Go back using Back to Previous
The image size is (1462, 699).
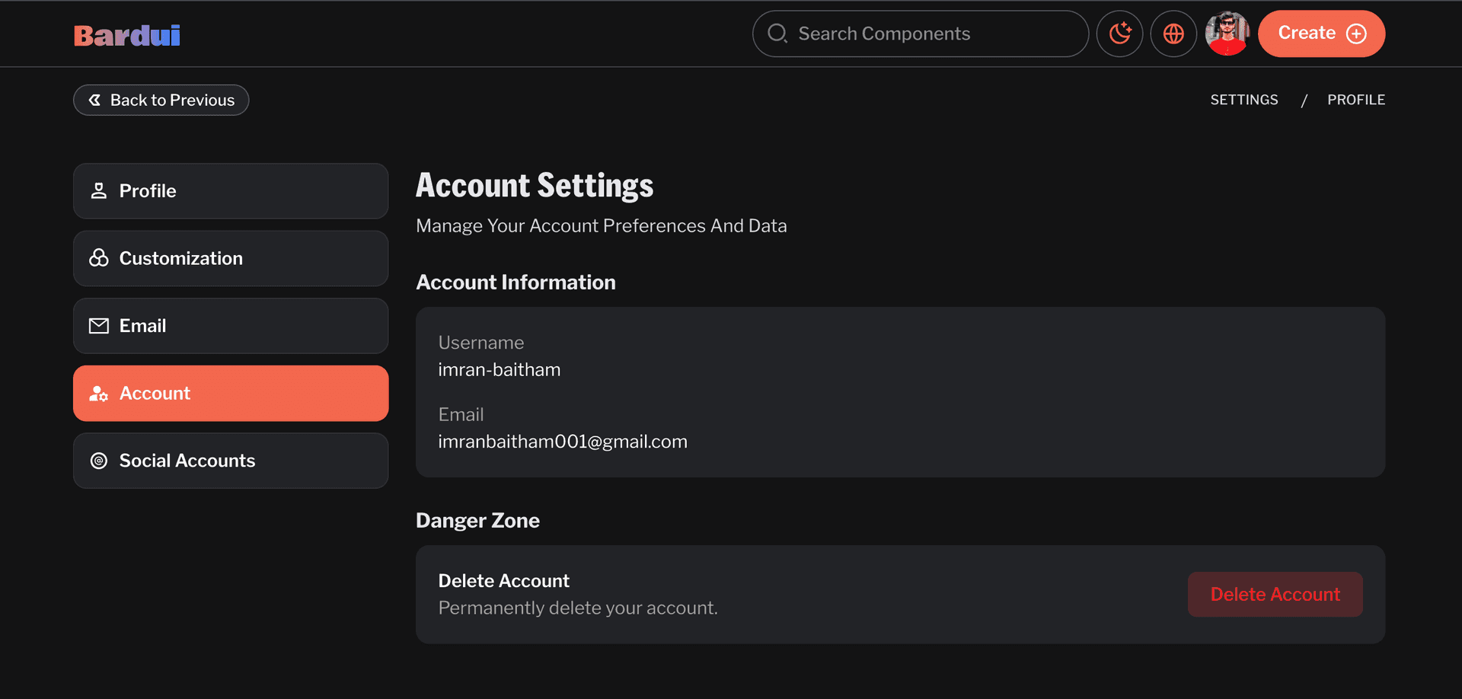coord(161,101)
